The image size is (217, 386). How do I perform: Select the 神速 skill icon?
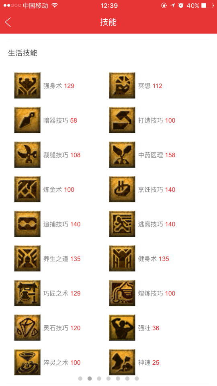(x=122, y=362)
